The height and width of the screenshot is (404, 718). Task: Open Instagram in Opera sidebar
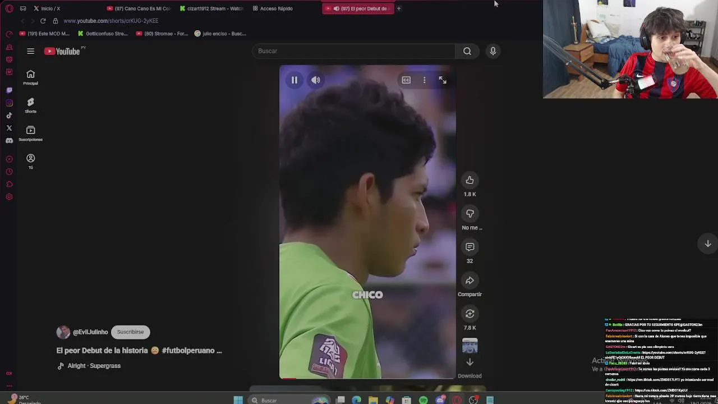pyautogui.click(x=9, y=103)
